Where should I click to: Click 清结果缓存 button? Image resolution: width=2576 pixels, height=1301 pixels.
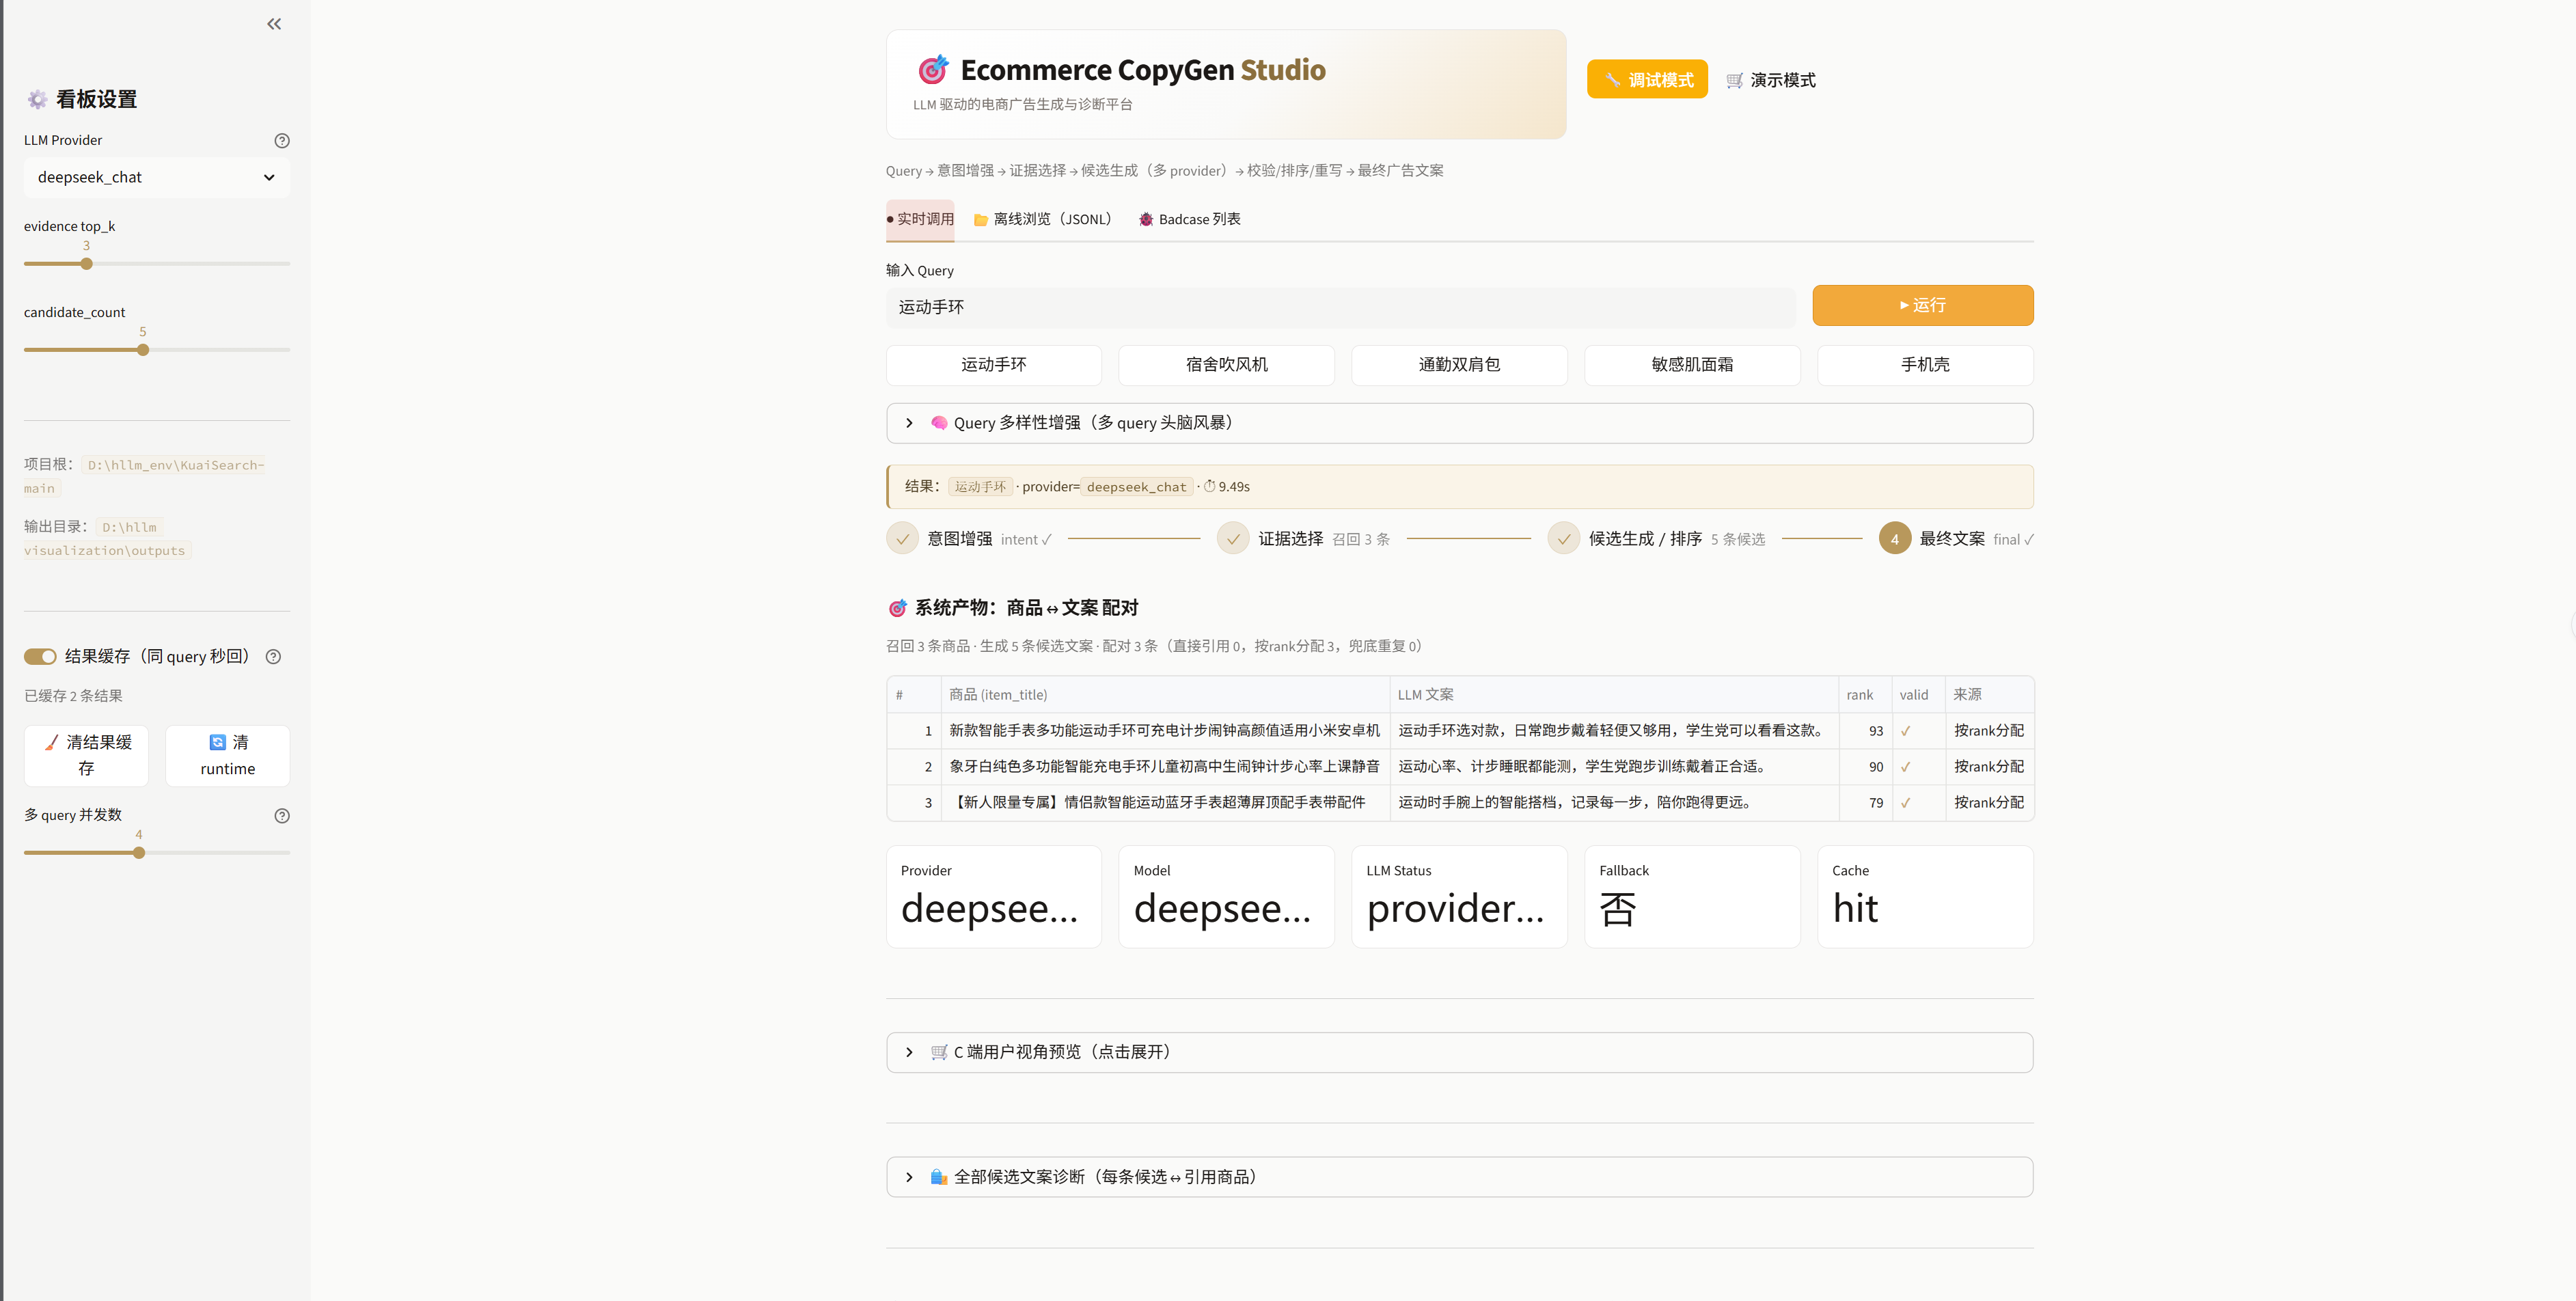pos(86,756)
